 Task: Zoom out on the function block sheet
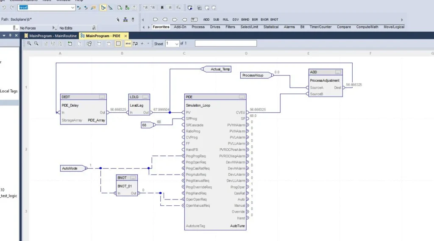pyautogui.click(x=36, y=44)
